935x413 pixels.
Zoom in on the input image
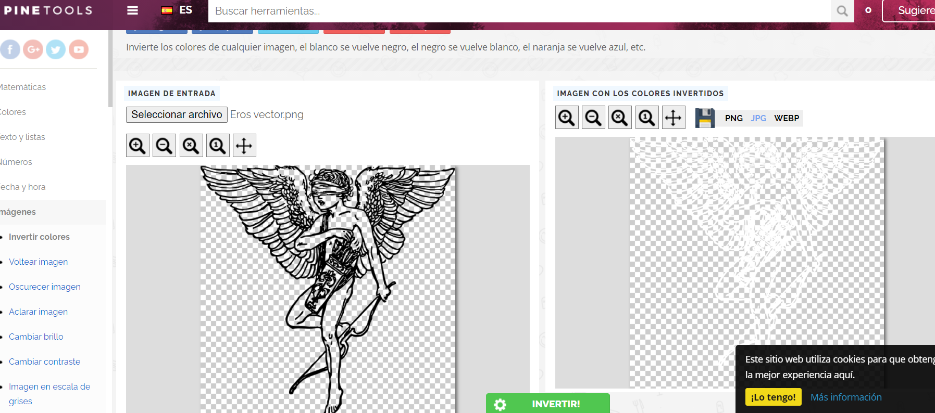click(138, 146)
